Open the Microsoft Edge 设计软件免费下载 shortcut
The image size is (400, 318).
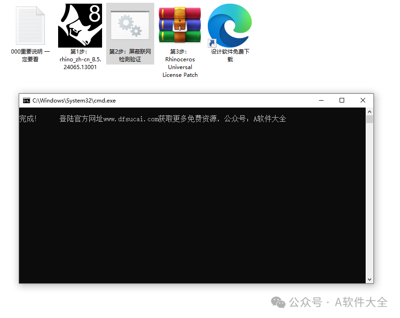coord(229,25)
